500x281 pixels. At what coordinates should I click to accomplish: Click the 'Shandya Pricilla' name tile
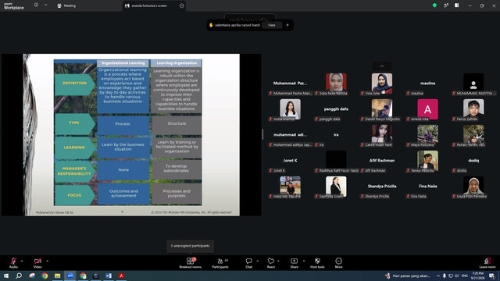(x=382, y=186)
